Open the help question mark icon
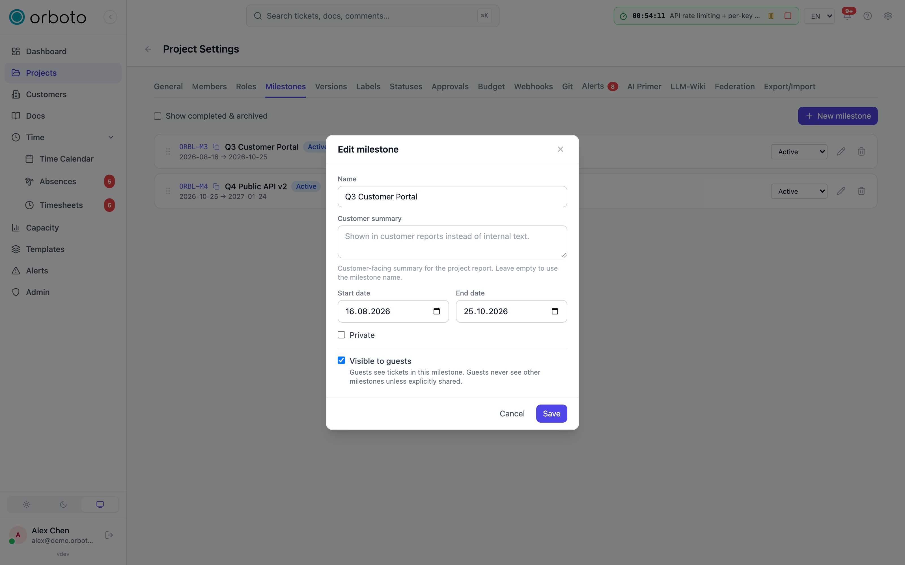This screenshot has width=905, height=565. (x=868, y=16)
